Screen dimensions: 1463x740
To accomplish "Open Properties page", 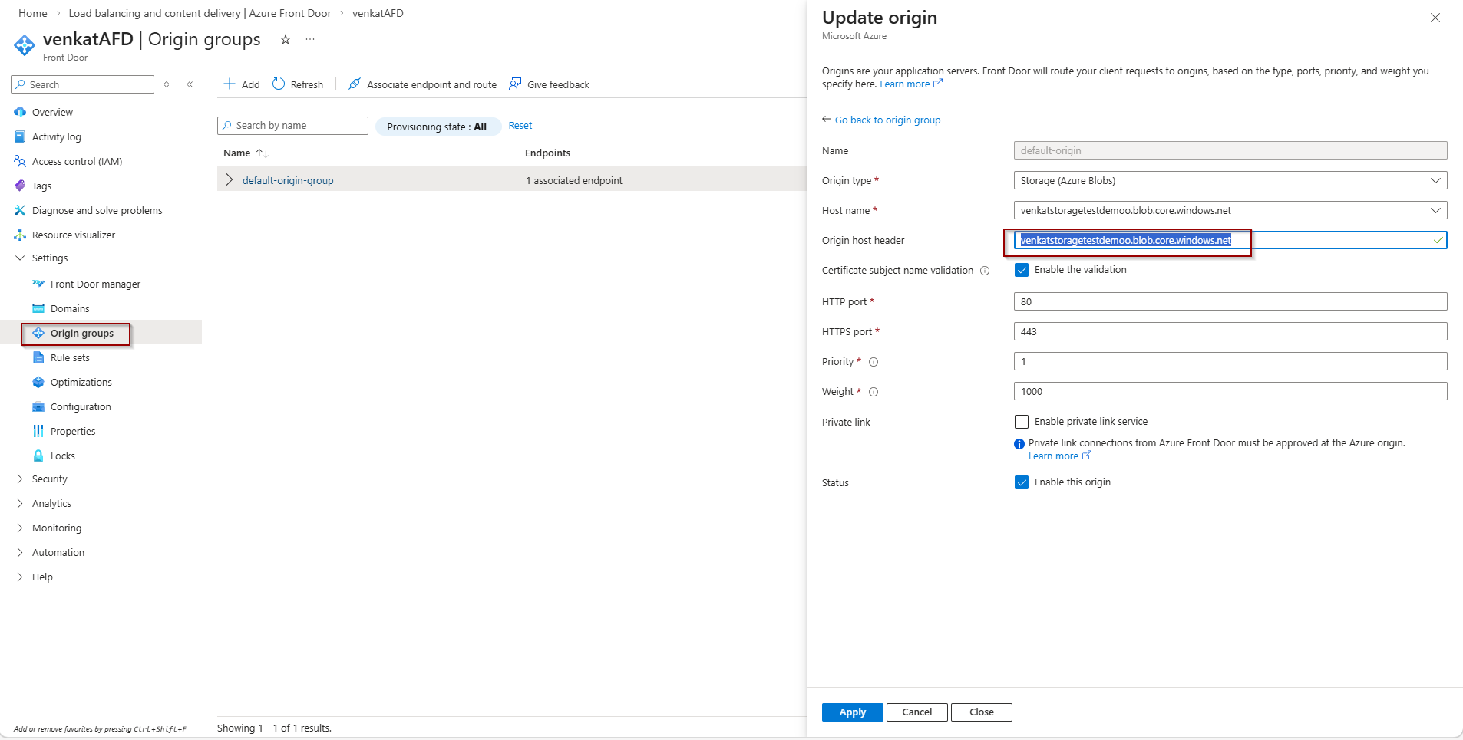I will click(73, 431).
